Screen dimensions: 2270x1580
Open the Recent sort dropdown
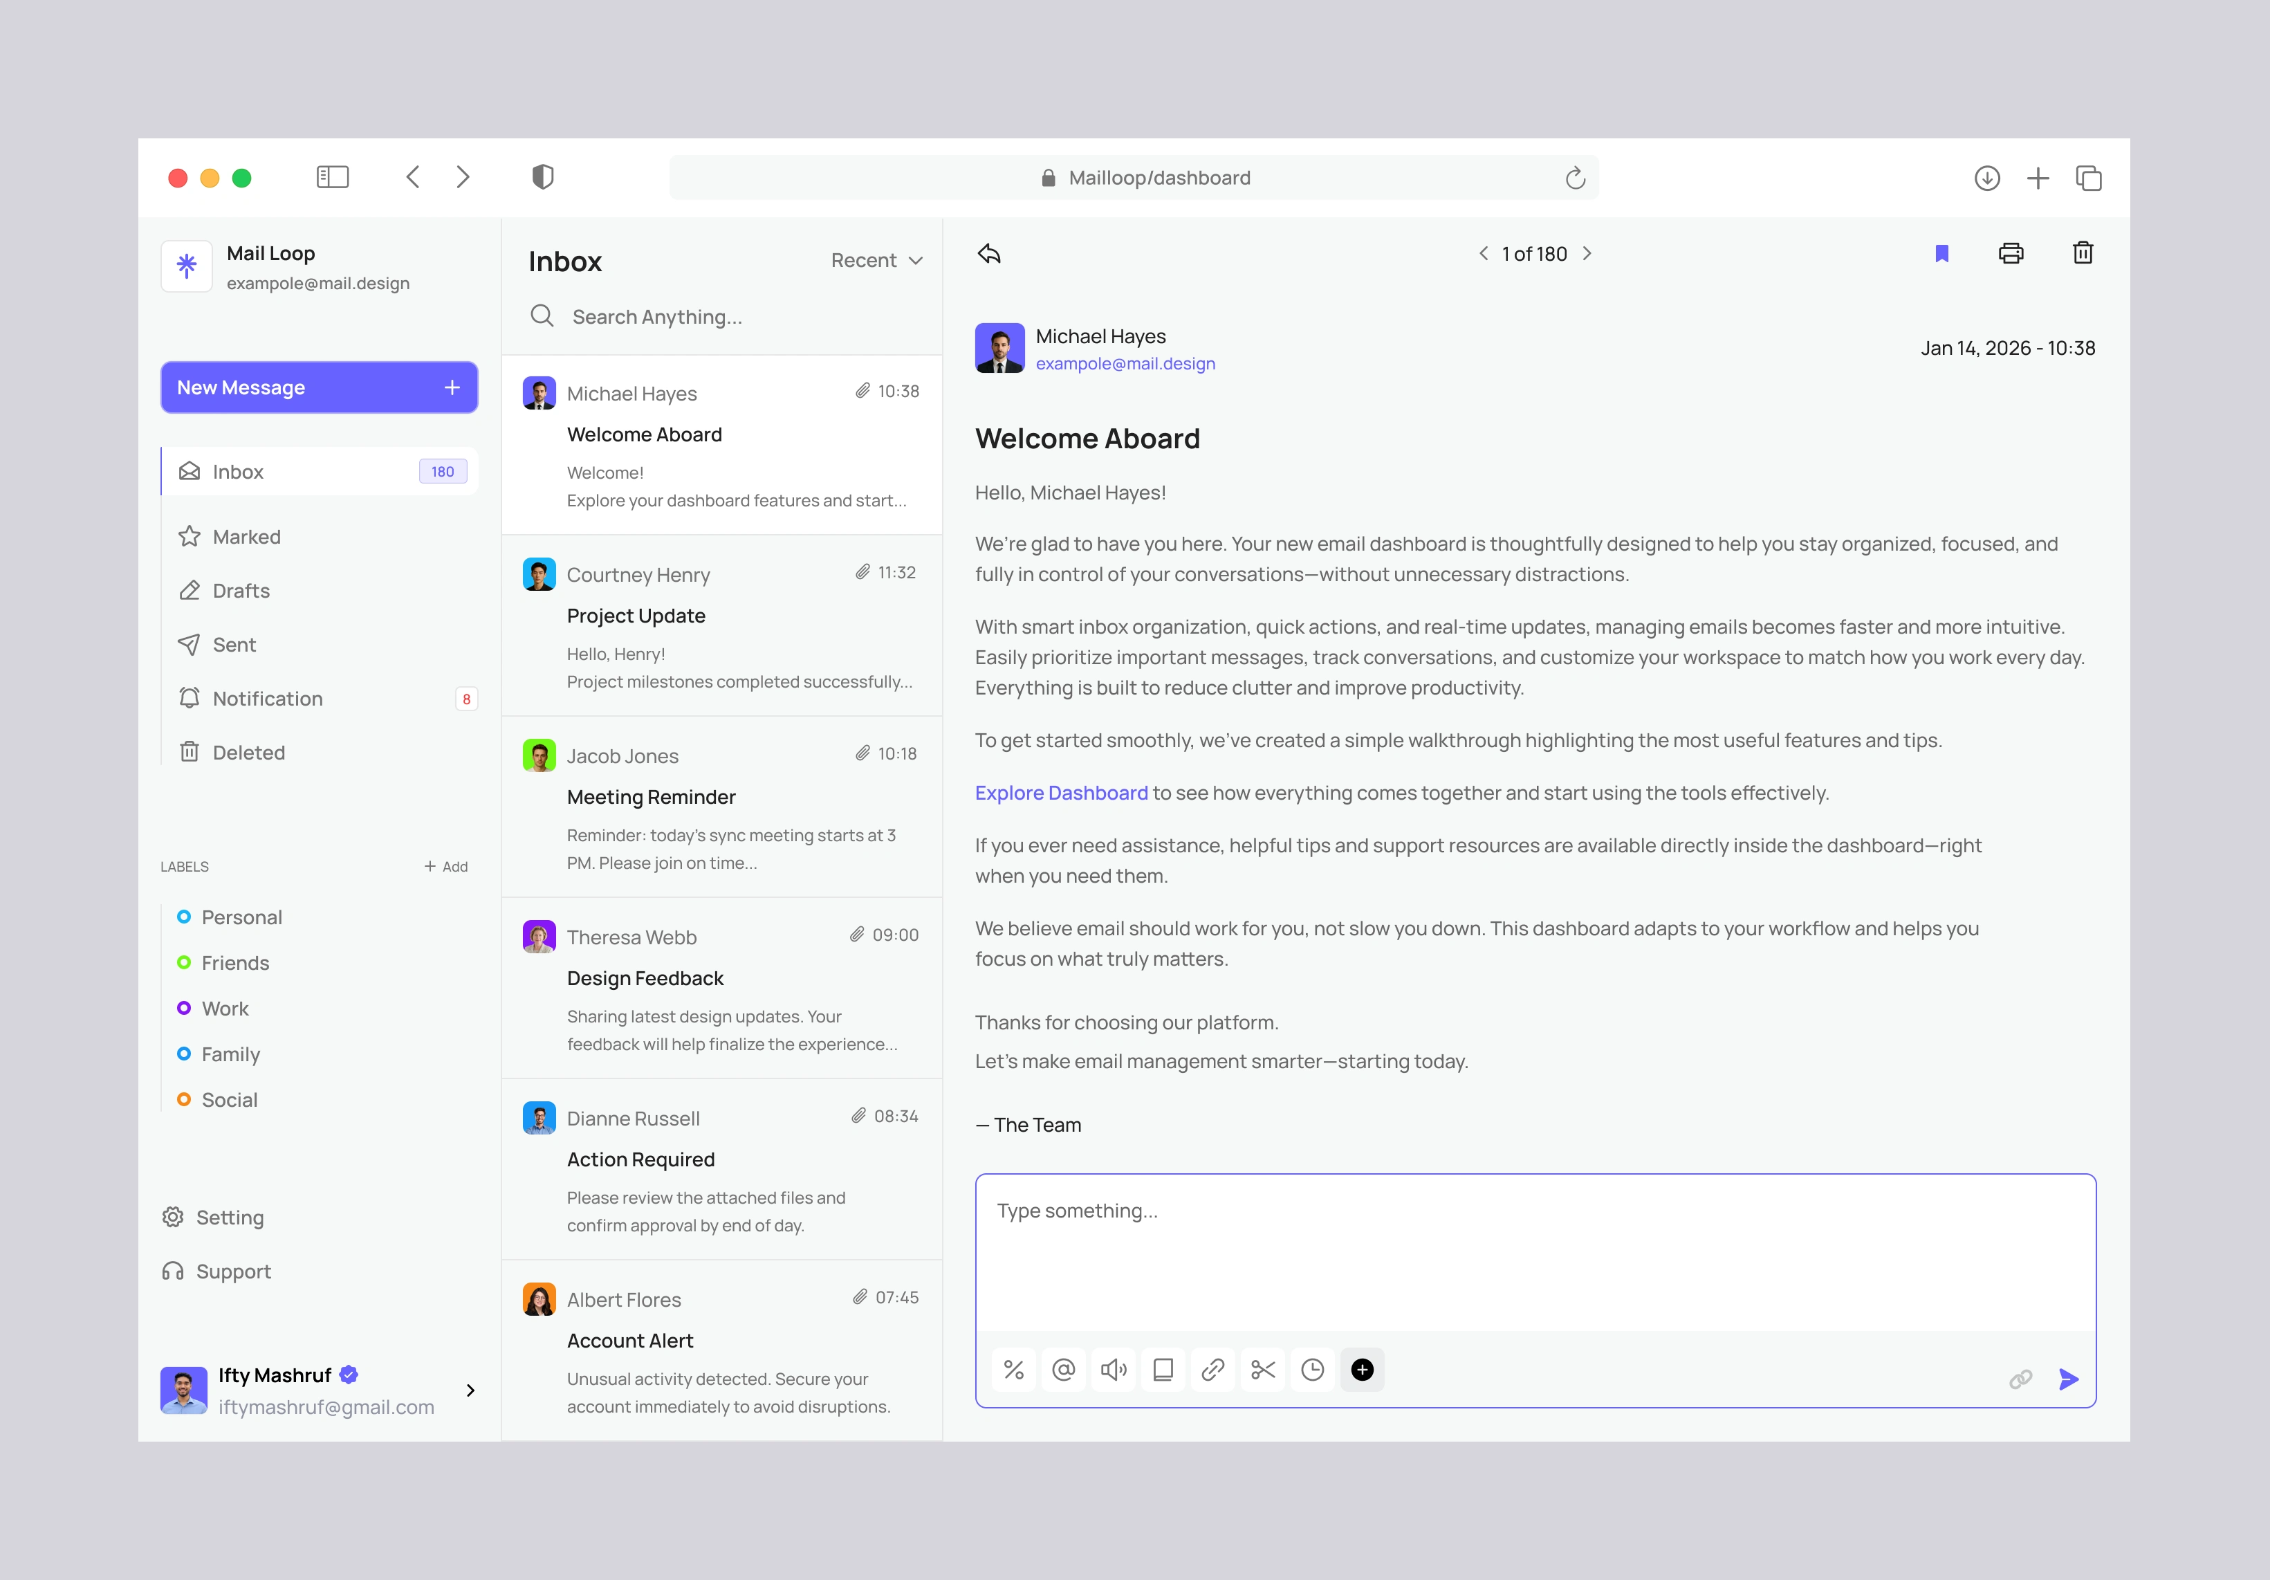876,260
